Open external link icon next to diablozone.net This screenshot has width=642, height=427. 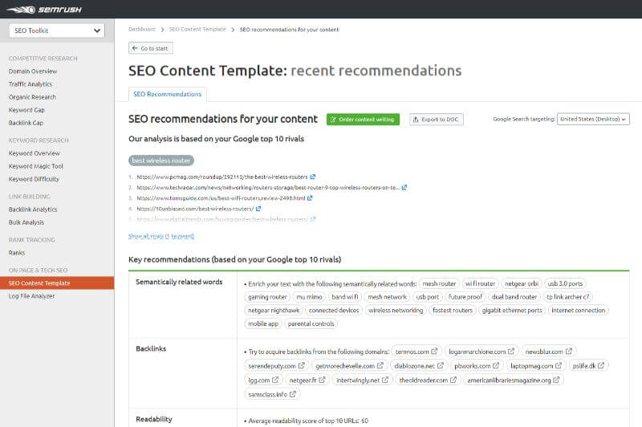coord(441,365)
